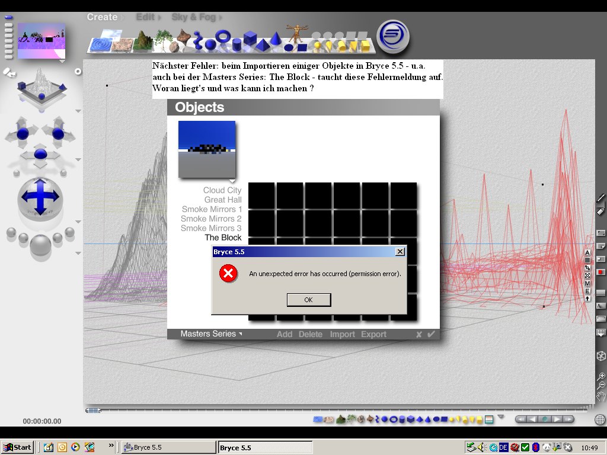Click the Zoom In magnifier icon
This screenshot has width=607, height=455.
point(600,376)
